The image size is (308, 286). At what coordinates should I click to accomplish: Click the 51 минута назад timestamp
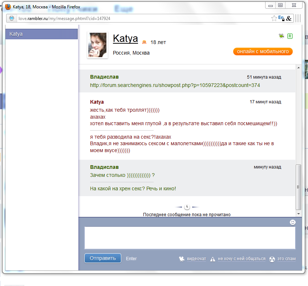[264, 77]
